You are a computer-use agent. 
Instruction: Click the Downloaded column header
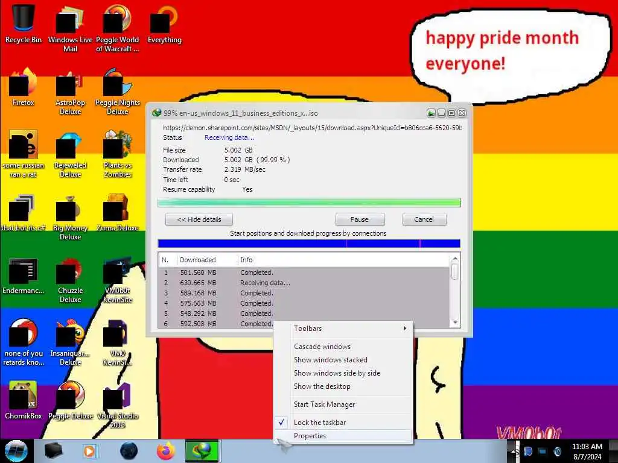pyautogui.click(x=207, y=260)
